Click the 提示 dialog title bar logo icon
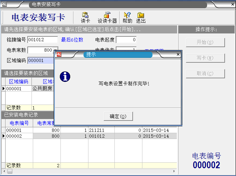236x176 pixels. (59, 55)
